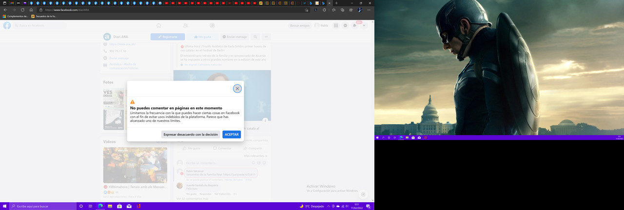This screenshot has height=210, width=624.
Task: Open the notifications bell icon
Action: [x=354, y=25]
